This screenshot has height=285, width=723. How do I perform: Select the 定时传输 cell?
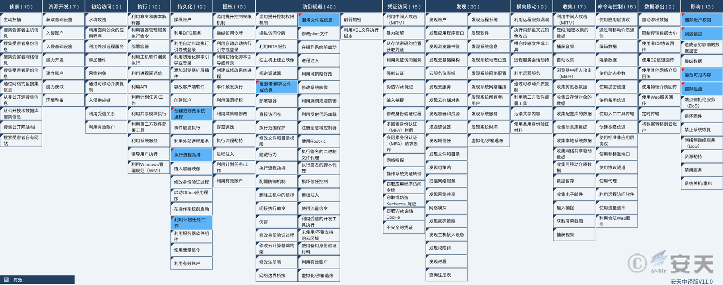click(x=659, y=114)
